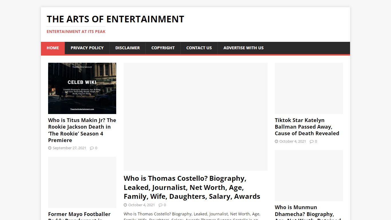
Task: Click the October 4, 2021 date under Ballman
Action: coord(293,142)
